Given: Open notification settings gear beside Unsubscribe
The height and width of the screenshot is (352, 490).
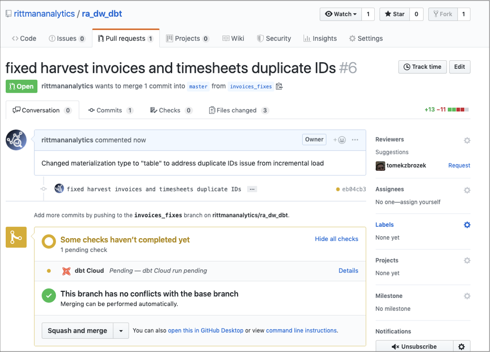Looking at the screenshot, I should [462, 346].
